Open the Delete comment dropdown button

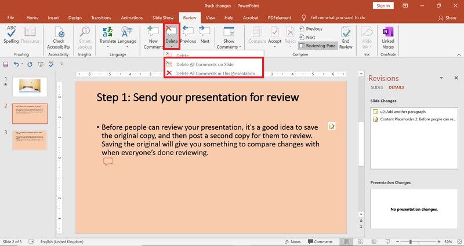(x=171, y=38)
